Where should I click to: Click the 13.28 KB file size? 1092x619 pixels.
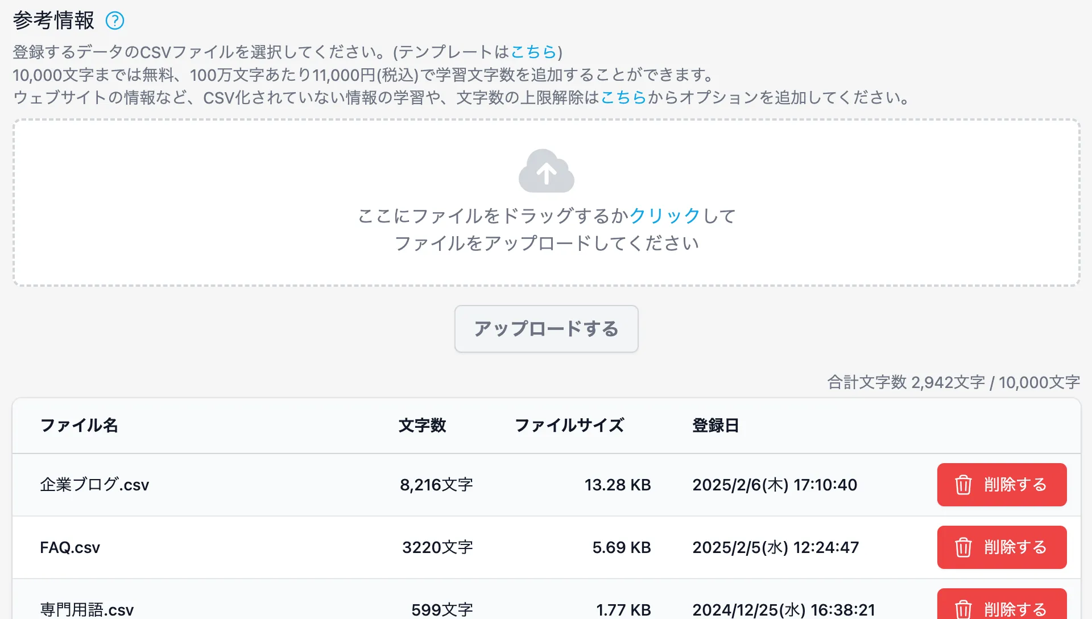coord(618,485)
